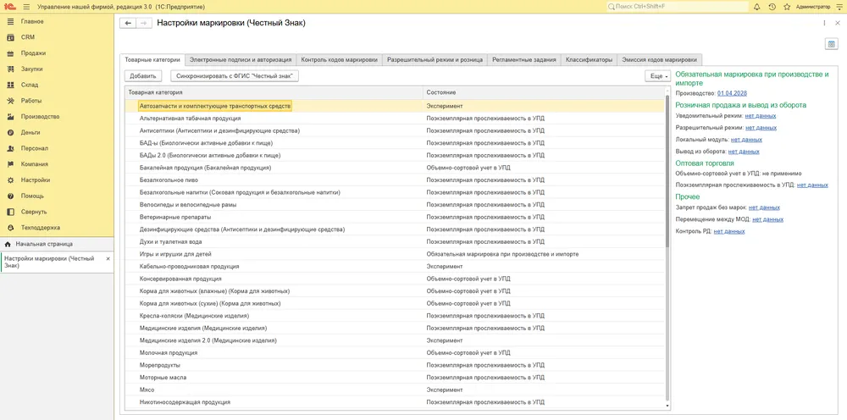The image size is (847, 420).
Task: Click the forward arrow navigation button
Action: pyautogui.click(x=143, y=23)
